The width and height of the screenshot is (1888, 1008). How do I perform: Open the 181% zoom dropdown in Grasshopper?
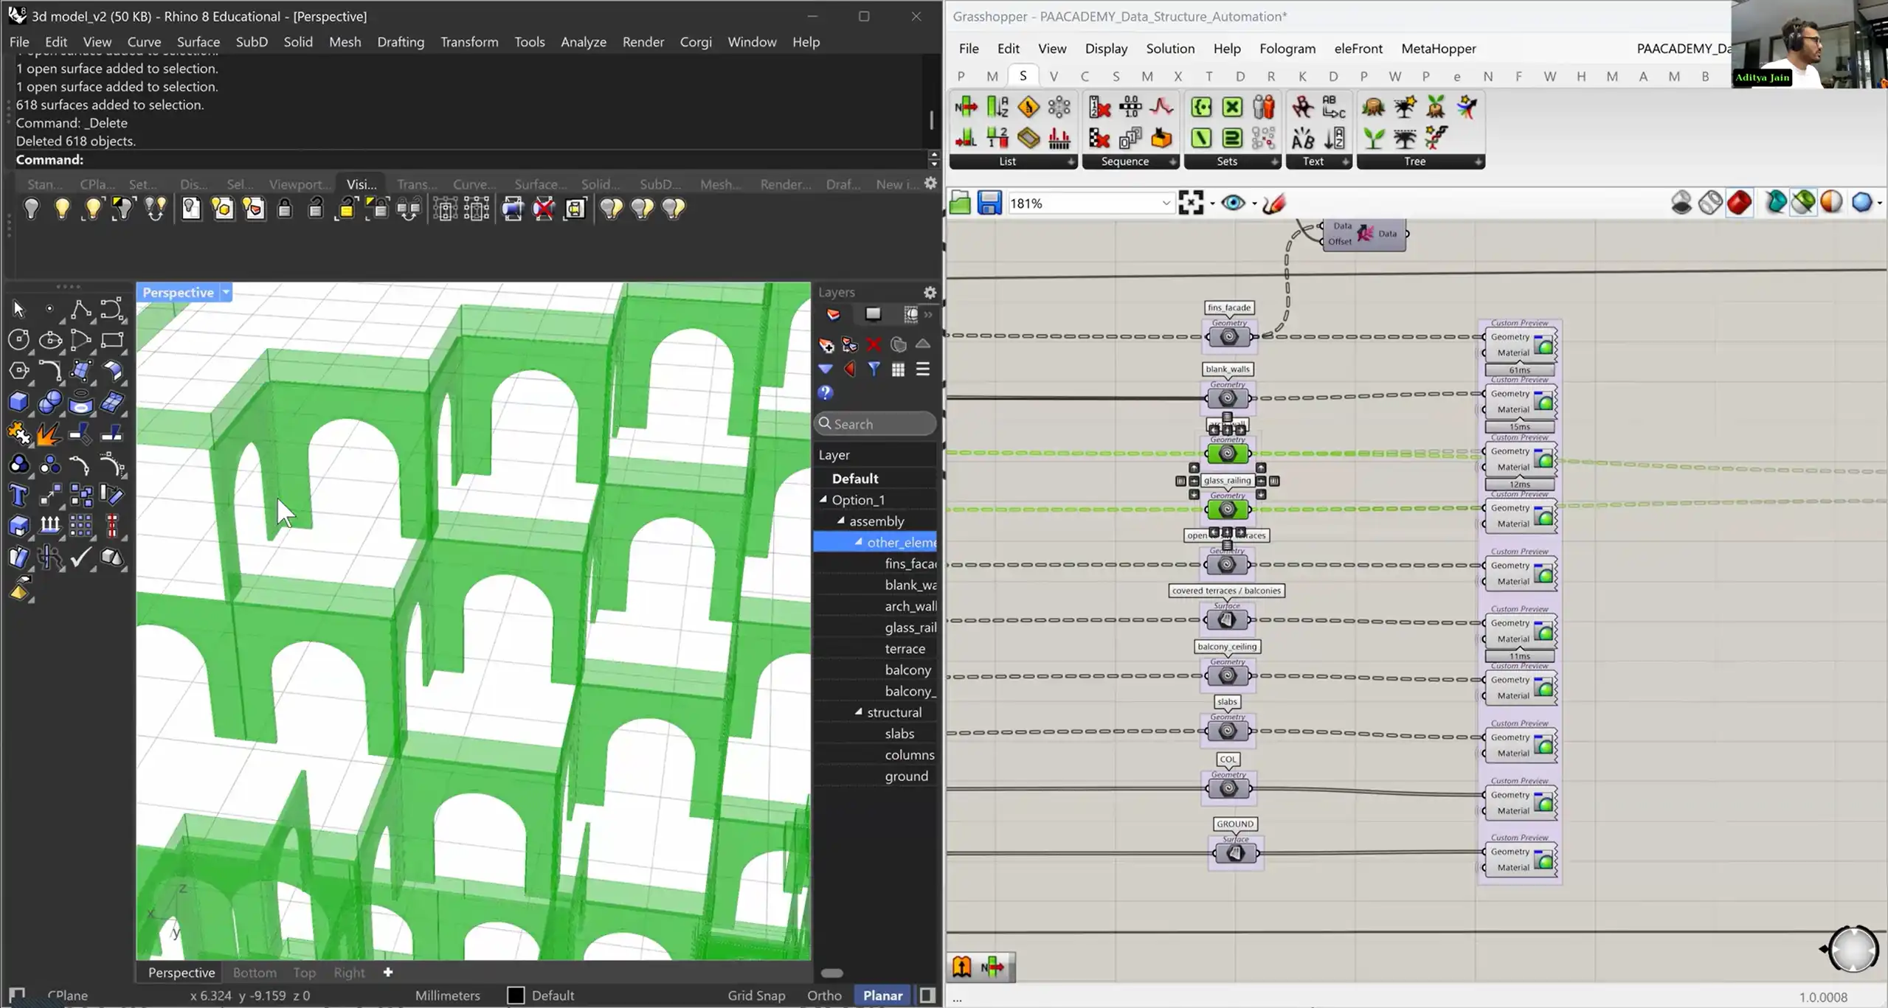click(x=1166, y=203)
